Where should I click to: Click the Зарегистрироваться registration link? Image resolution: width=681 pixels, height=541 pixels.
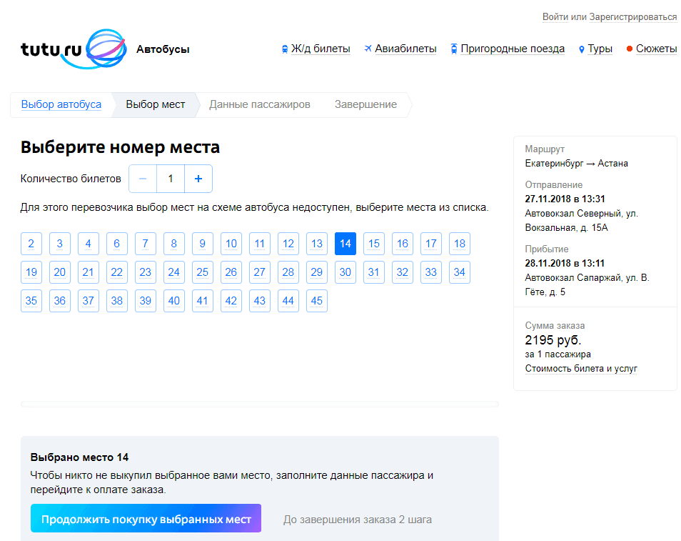pos(632,16)
